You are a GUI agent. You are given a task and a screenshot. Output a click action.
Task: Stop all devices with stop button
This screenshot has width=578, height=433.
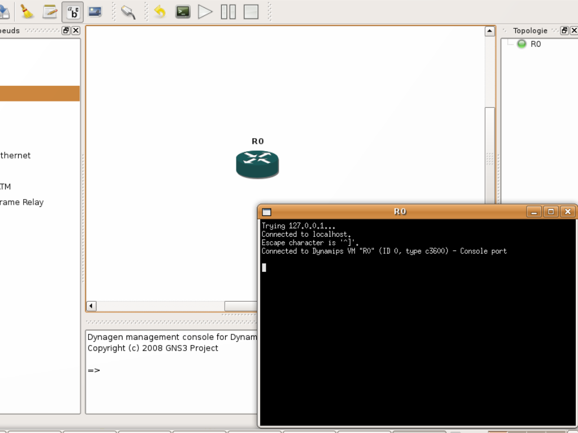point(251,12)
